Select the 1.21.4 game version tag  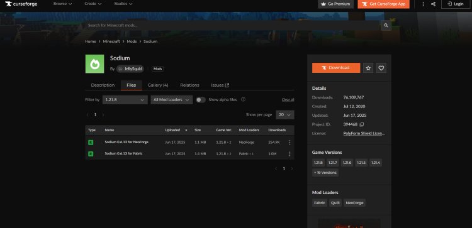(376, 163)
